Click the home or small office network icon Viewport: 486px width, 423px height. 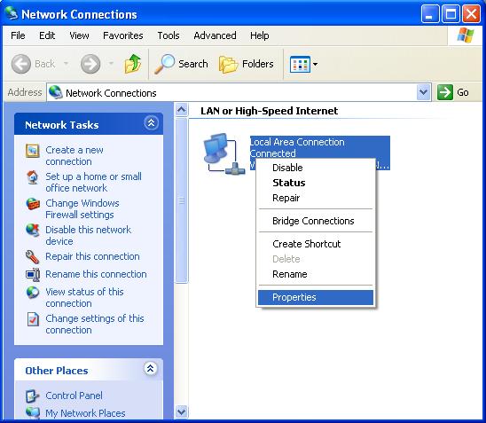[x=33, y=177]
